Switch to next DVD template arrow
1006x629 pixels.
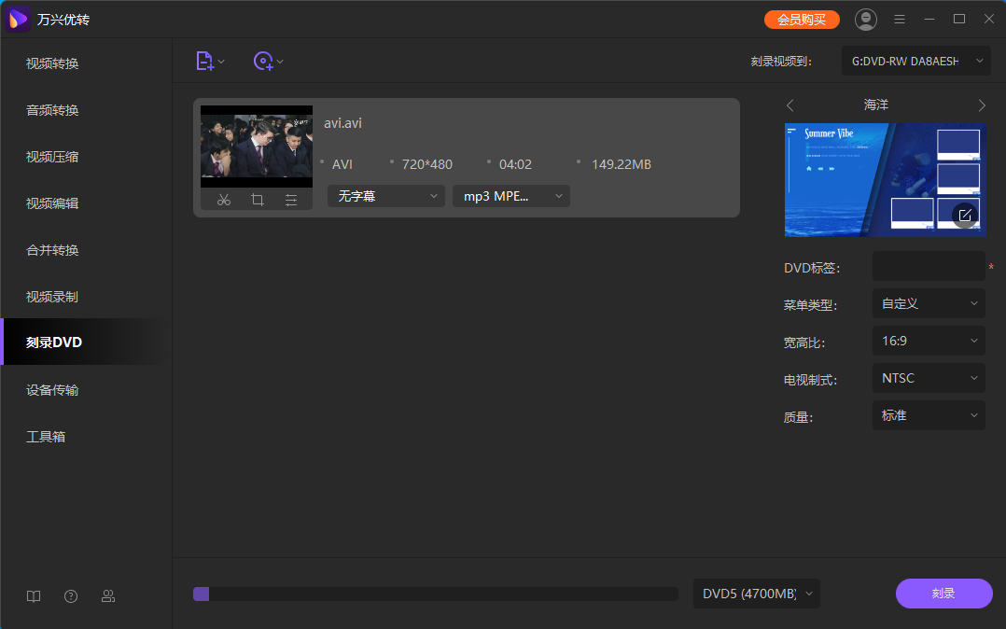tap(981, 105)
